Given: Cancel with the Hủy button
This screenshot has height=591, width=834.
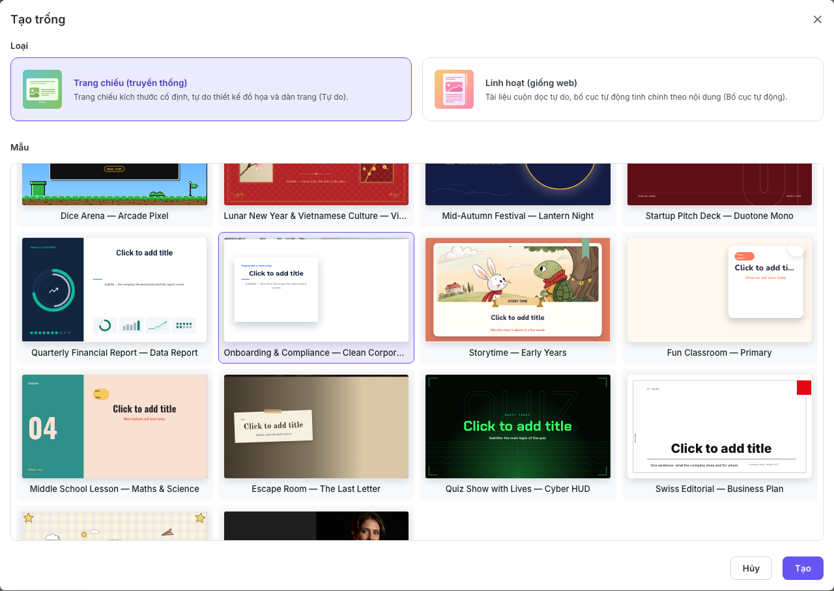Looking at the screenshot, I should tap(751, 568).
